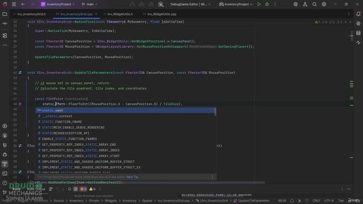Image resolution: width=363 pixels, height=204 pixels.
Task: Navigate back with the left arrow
Action: coord(23,4)
